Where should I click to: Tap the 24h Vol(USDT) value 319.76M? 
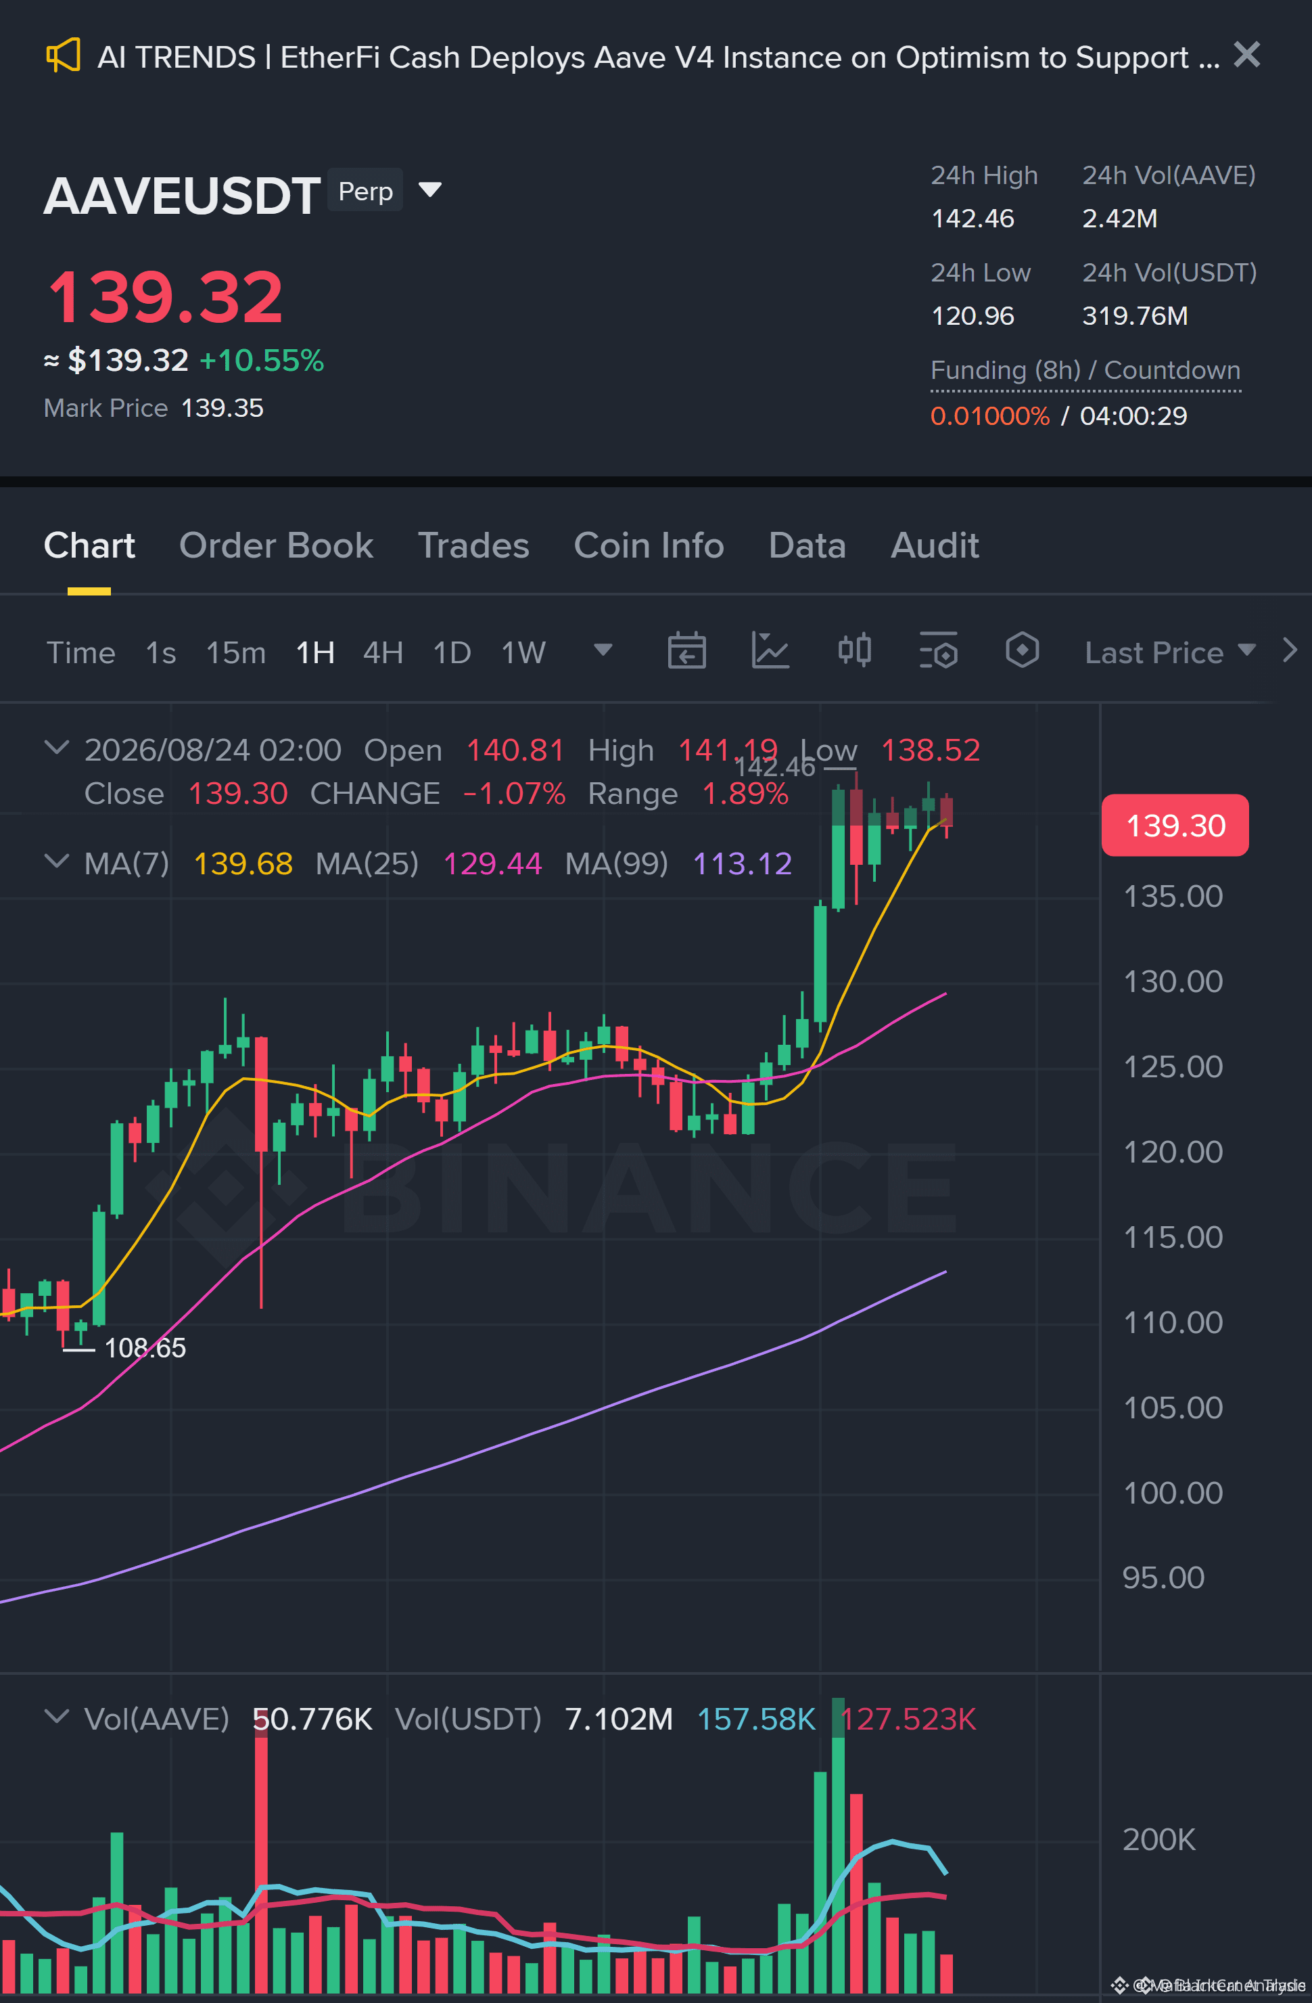(1135, 317)
